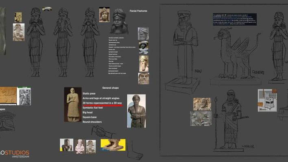Select the praying woman sketch at the right edge
The width and height of the screenshot is (288, 162).
click(279, 48)
